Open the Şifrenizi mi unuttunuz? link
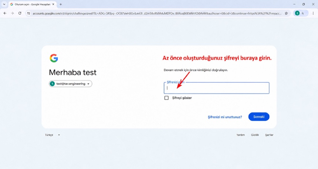 [x=225, y=117]
